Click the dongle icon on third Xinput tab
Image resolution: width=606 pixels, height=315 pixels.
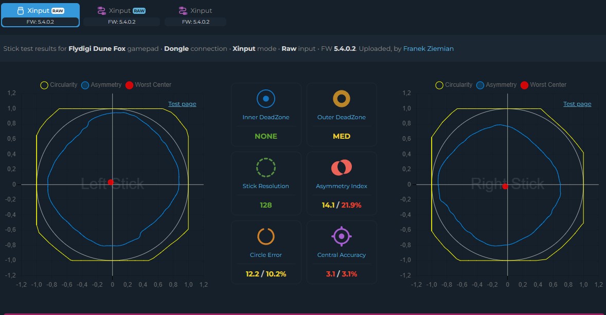[x=183, y=11]
